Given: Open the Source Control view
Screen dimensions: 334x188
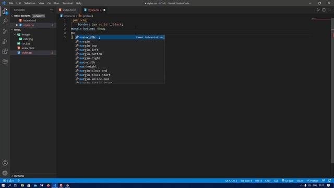Looking at the screenshot, I should pos(5,31).
